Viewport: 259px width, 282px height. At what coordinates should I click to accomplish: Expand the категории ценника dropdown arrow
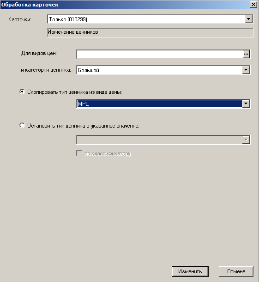click(x=246, y=70)
